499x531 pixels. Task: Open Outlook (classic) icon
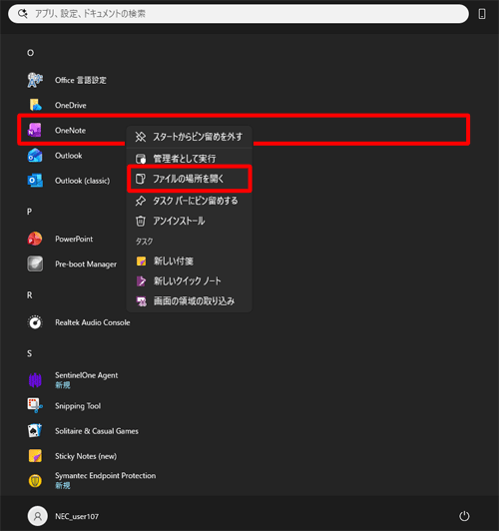pos(35,181)
